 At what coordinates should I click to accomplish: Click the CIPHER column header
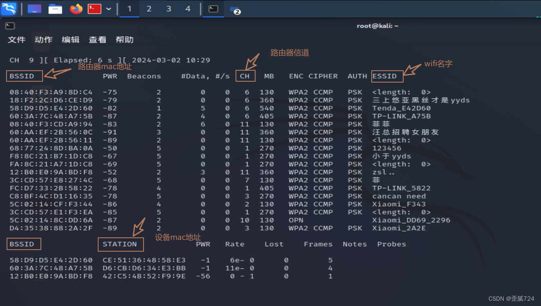(x=323, y=76)
